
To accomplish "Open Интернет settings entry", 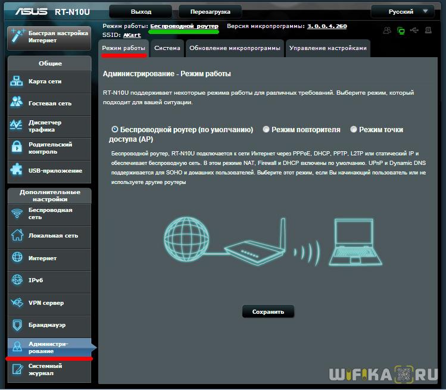I will pyautogui.click(x=49, y=258).
